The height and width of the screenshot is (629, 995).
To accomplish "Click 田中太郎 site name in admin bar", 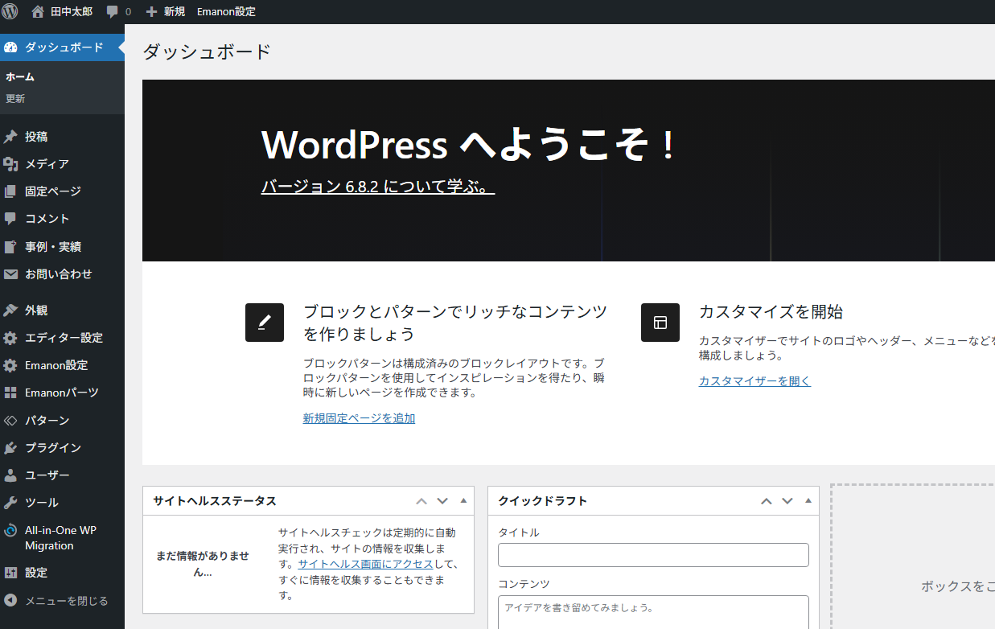I will [x=72, y=12].
